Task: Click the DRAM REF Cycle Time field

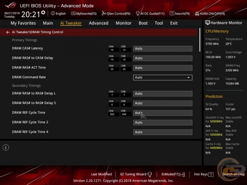Action: pyautogui.click(x=163, y=113)
